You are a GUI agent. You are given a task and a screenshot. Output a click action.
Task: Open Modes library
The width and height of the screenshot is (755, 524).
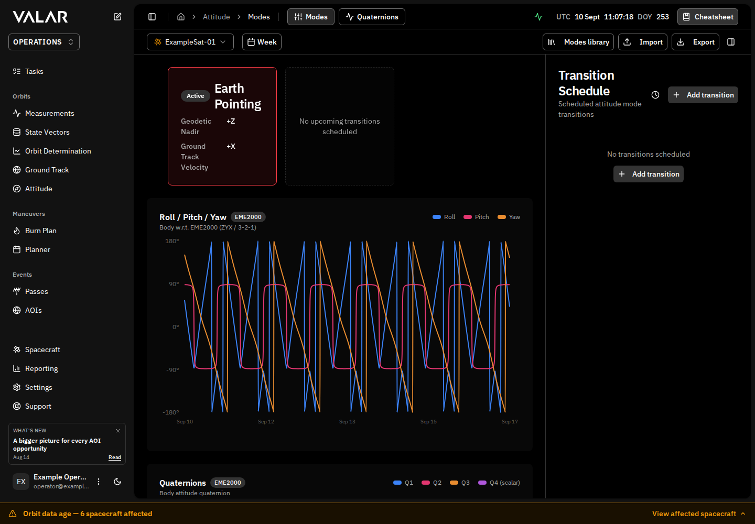click(578, 42)
